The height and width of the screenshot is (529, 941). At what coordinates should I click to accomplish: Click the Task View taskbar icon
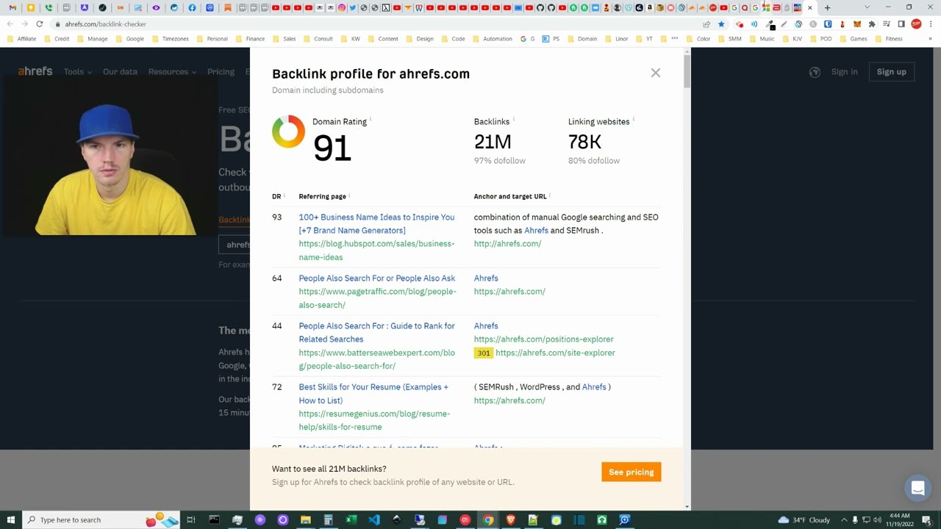click(191, 519)
